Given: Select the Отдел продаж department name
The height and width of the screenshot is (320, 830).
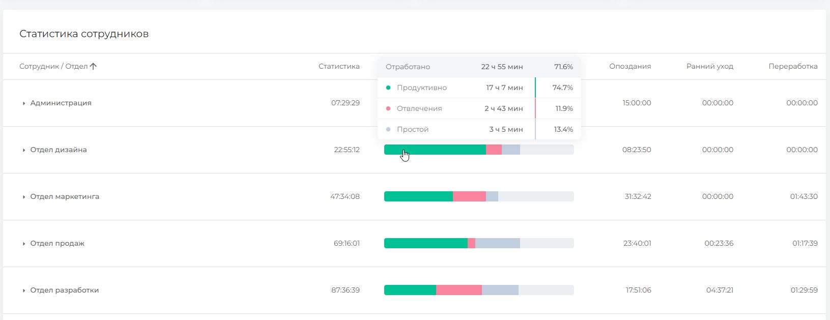Looking at the screenshot, I should [57, 243].
